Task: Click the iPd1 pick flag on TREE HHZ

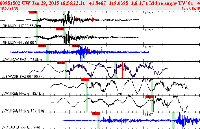Action: pos(85,80)
